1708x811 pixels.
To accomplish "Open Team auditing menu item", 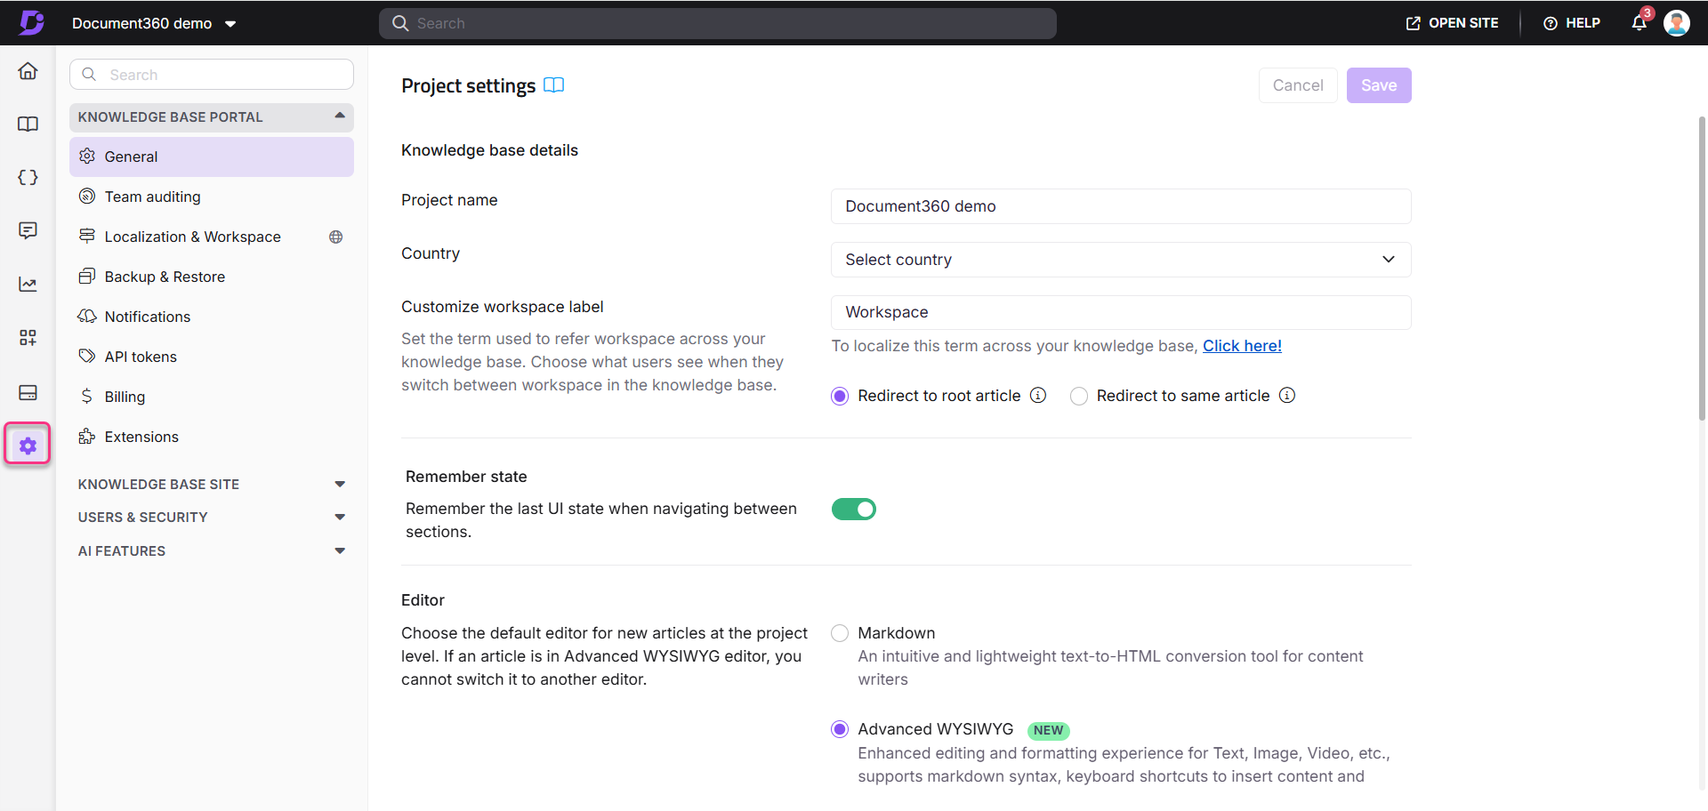I will pyautogui.click(x=212, y=197).
